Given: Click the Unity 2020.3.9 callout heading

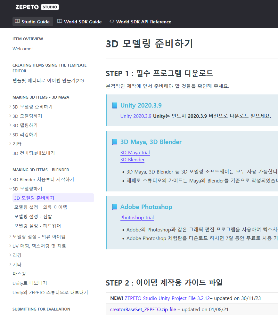Looking at the screenshot, I should [x=141, y=105].
